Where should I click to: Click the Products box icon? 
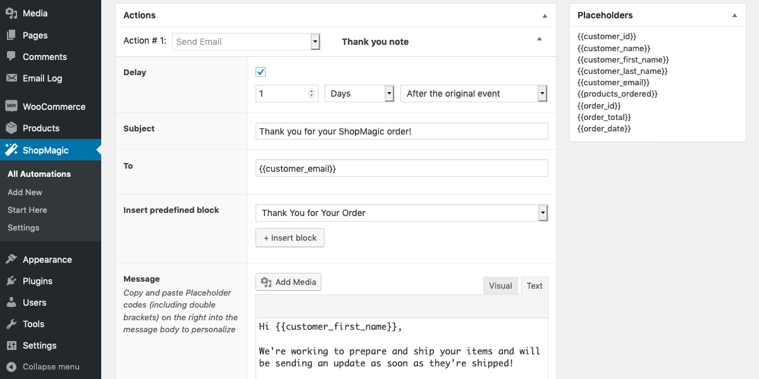tap(11, 128)
